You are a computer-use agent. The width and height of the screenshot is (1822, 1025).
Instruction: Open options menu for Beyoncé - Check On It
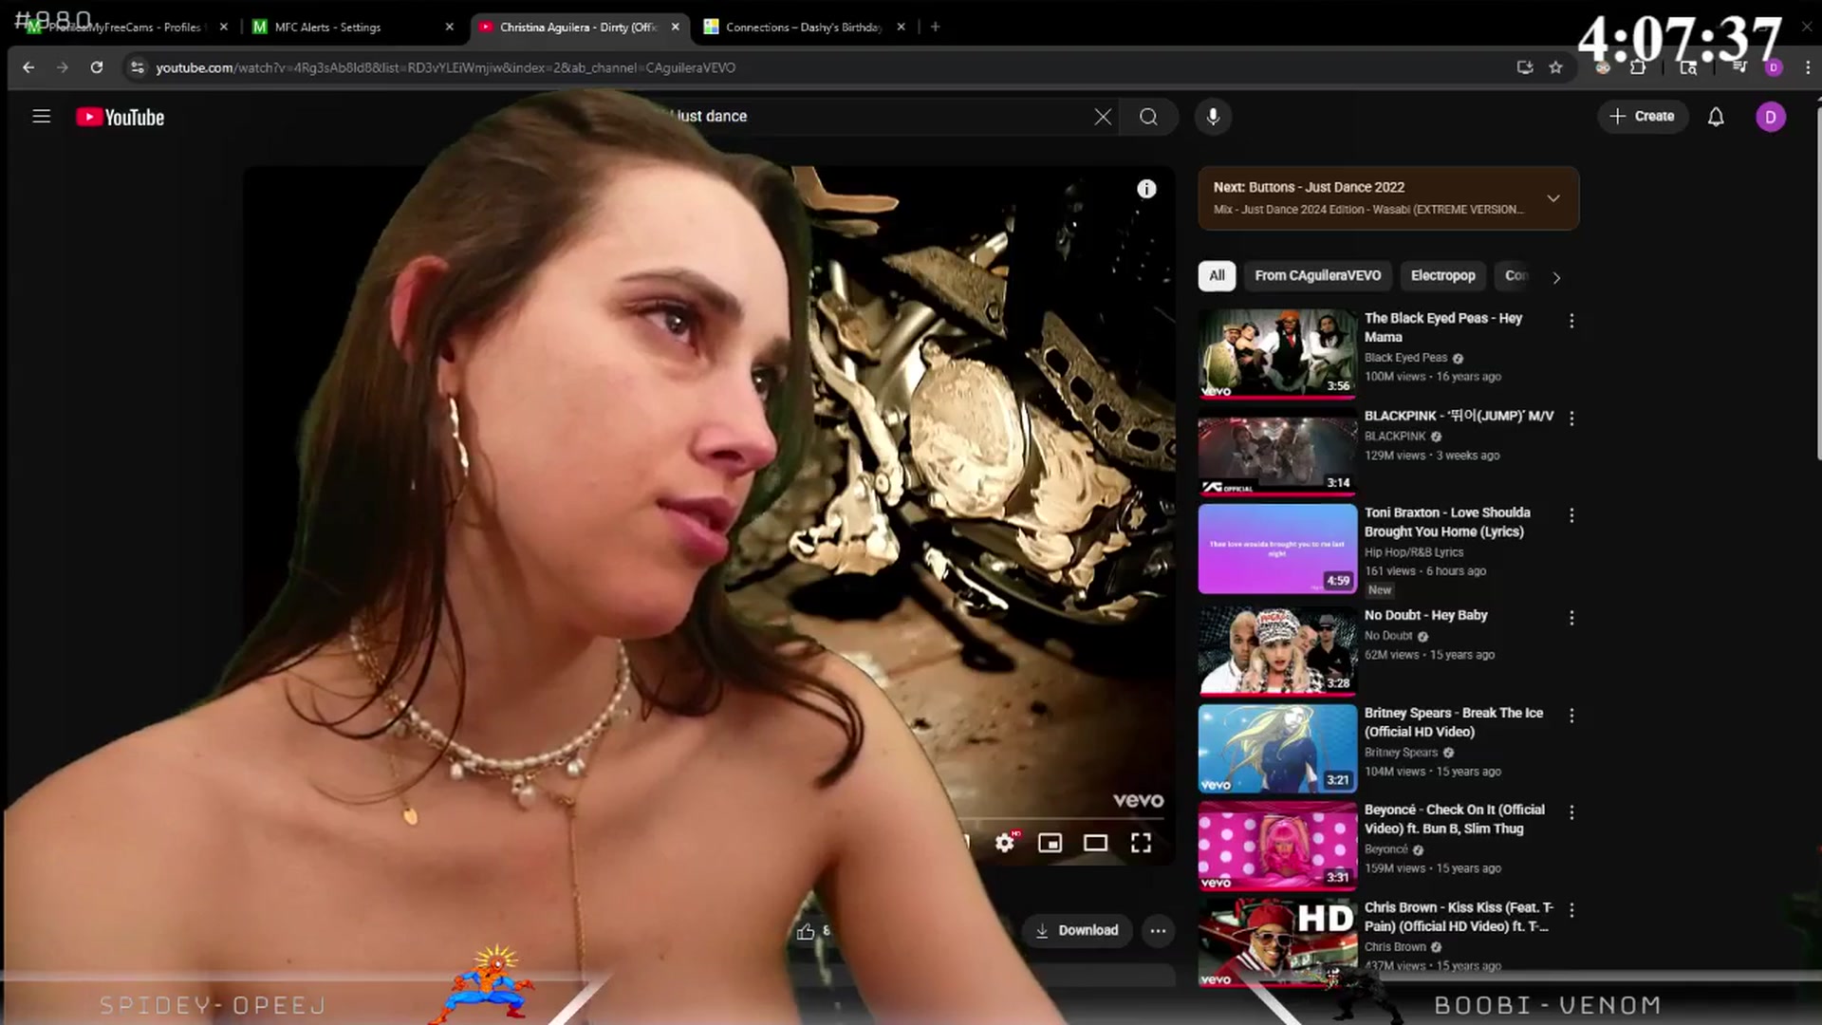click(x=1571, y=812)
